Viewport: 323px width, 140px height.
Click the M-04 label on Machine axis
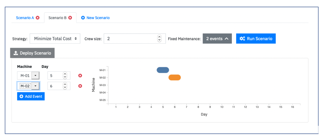(103, 93)
